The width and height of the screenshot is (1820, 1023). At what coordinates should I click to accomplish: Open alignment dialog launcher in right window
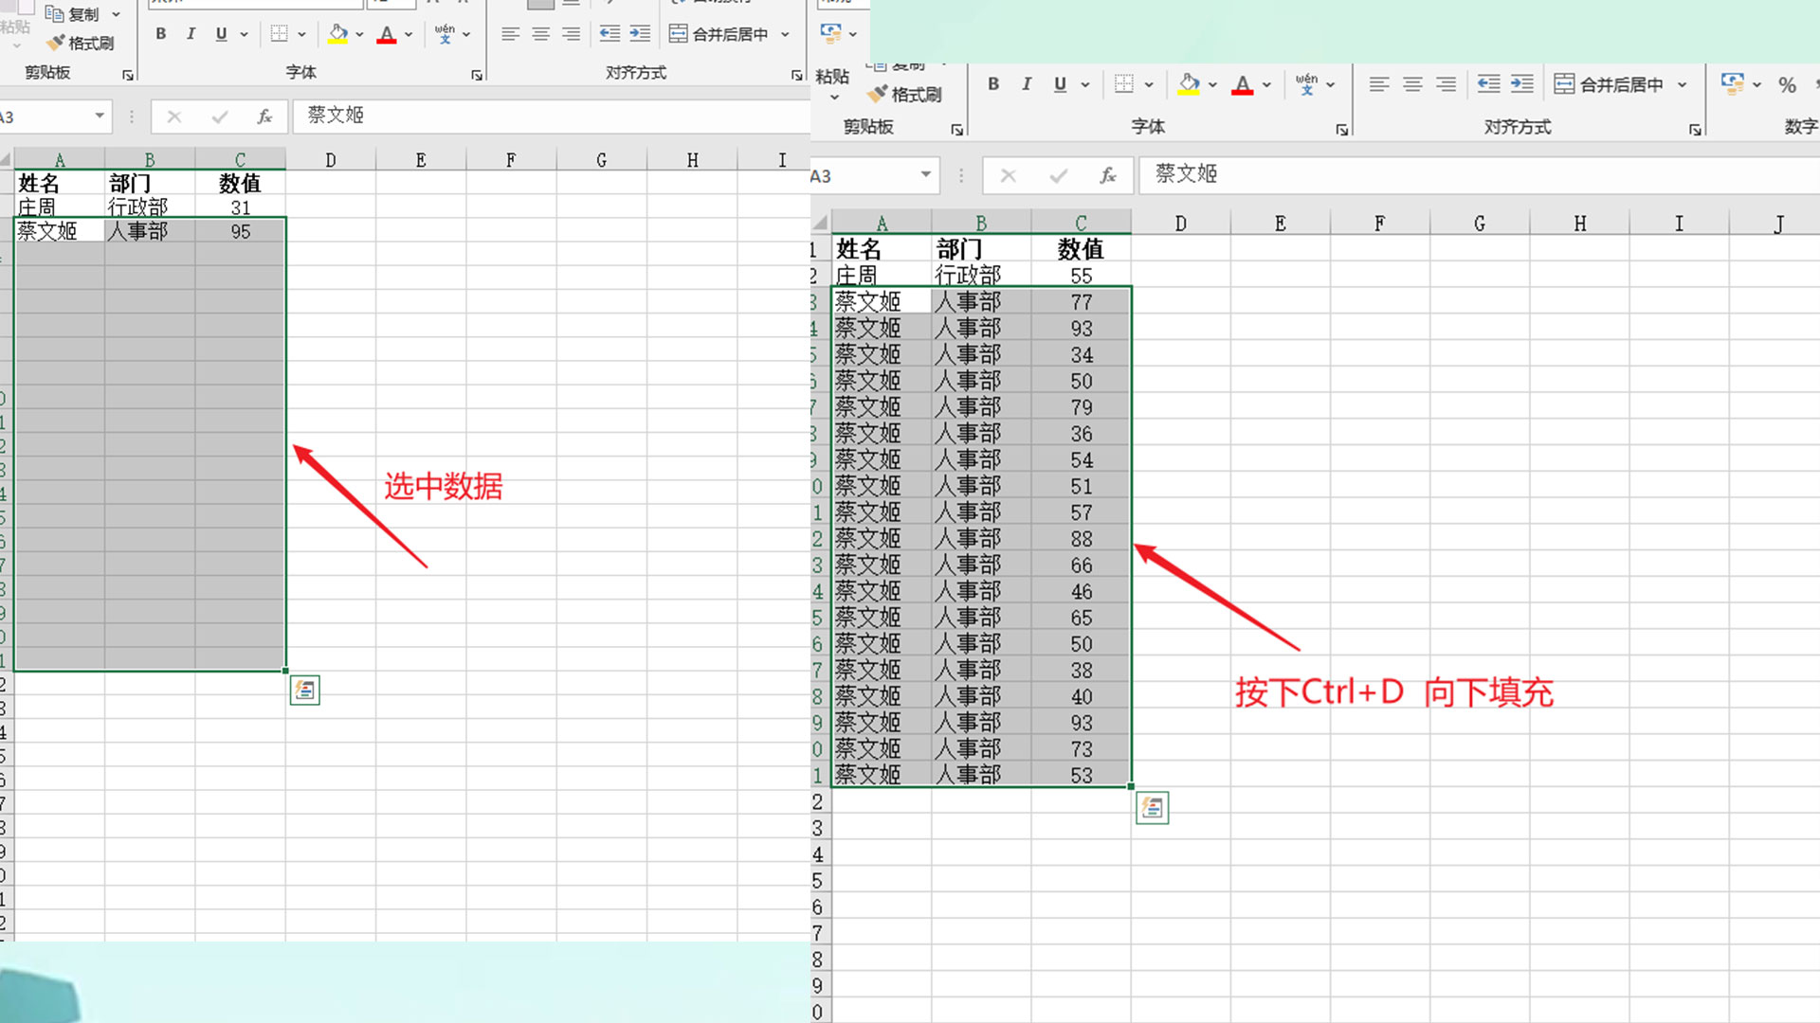coord(1695,130)
